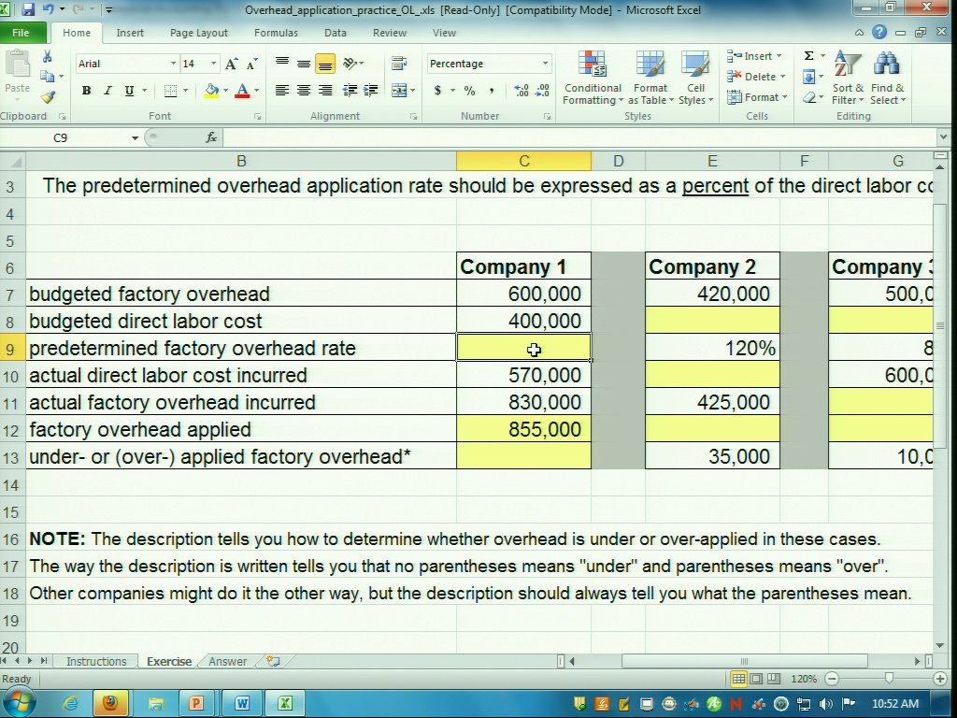Click the Format Painter brush icon
The width and height of the screenshot is (957, 718).
click(x=48, y=97)
